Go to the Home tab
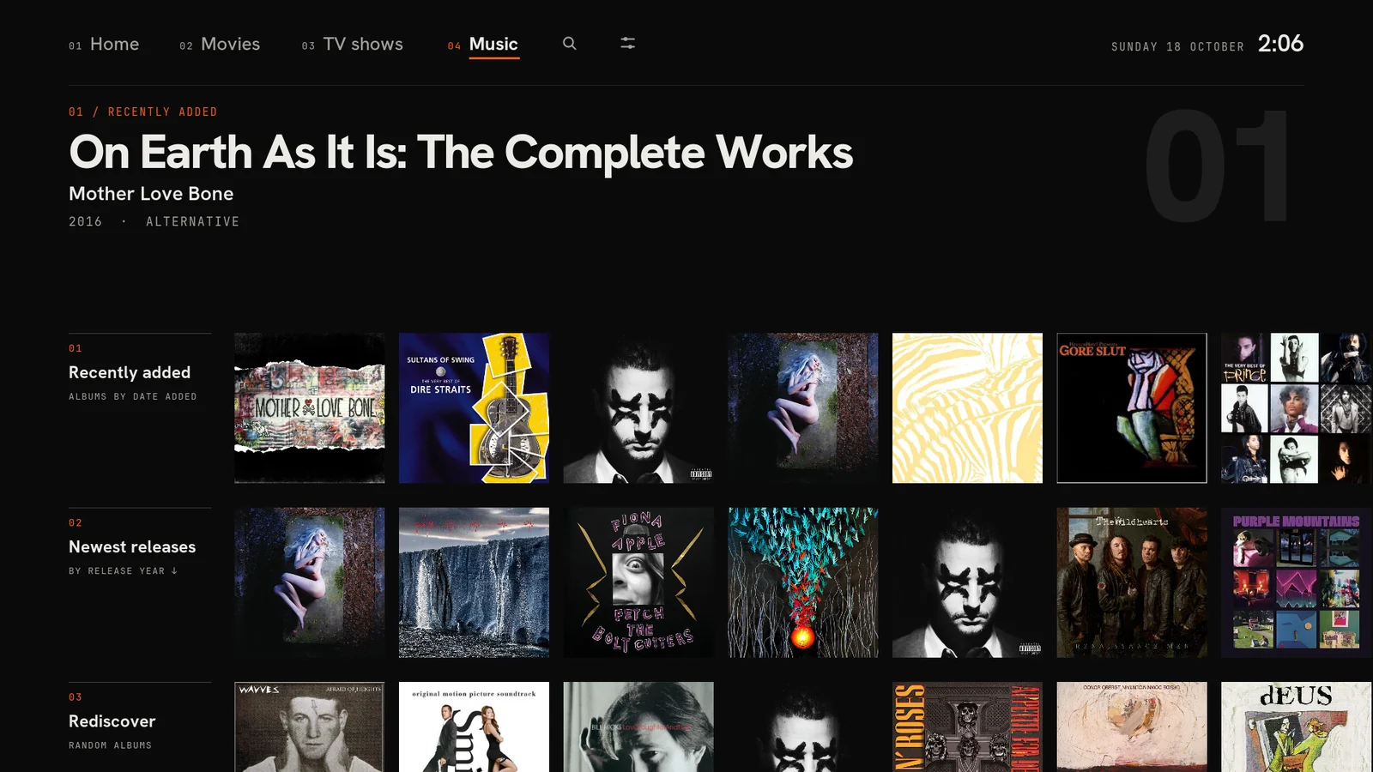Image resolution: width=1373 pixels, height=772 pixels. pos(104,44)
